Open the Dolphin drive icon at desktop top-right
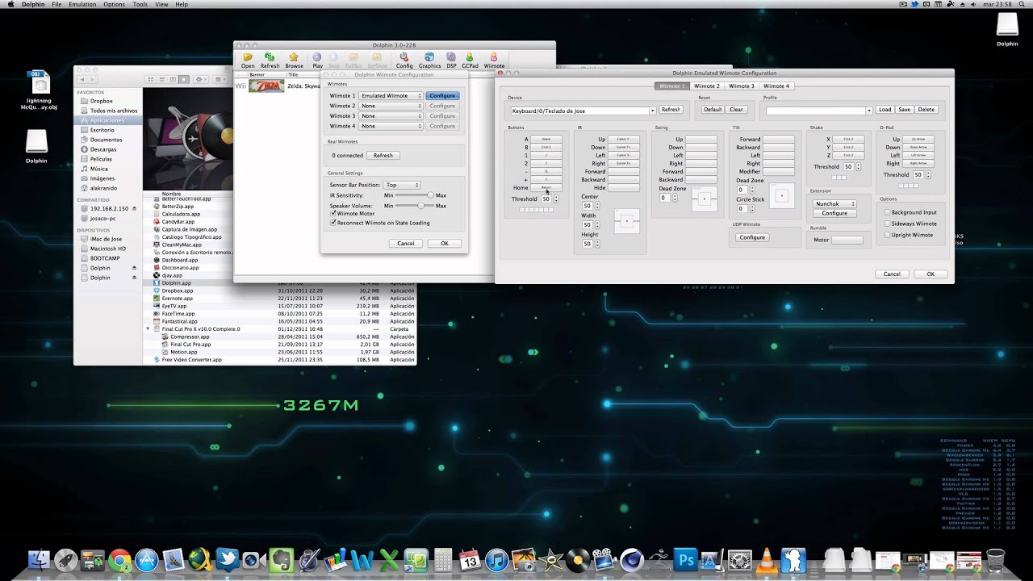 [1007, 29]
